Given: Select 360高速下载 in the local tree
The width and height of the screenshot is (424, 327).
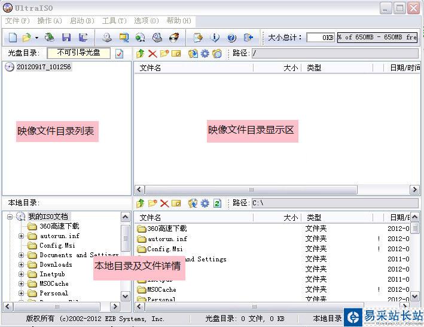Looking at the screenshot, I should (x=59, y=226).
